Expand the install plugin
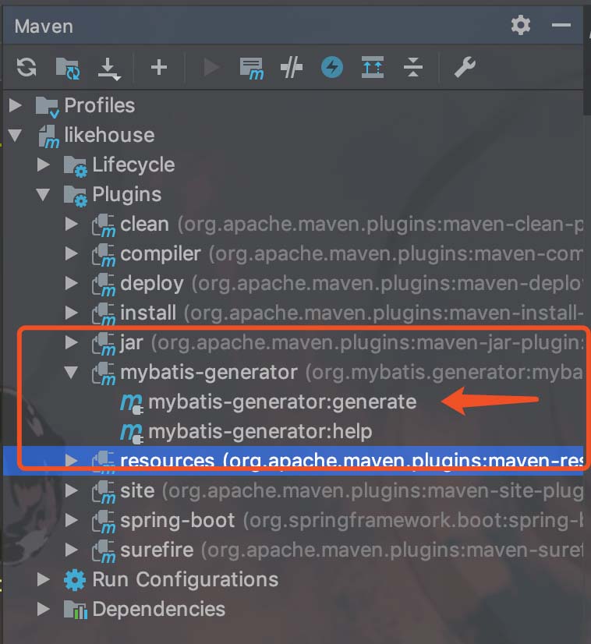The width and height of the screenshot is (591, 644). click(72, 313)
